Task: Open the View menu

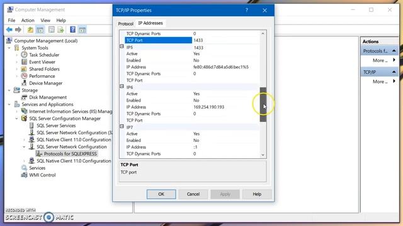Action: [45, 20]
